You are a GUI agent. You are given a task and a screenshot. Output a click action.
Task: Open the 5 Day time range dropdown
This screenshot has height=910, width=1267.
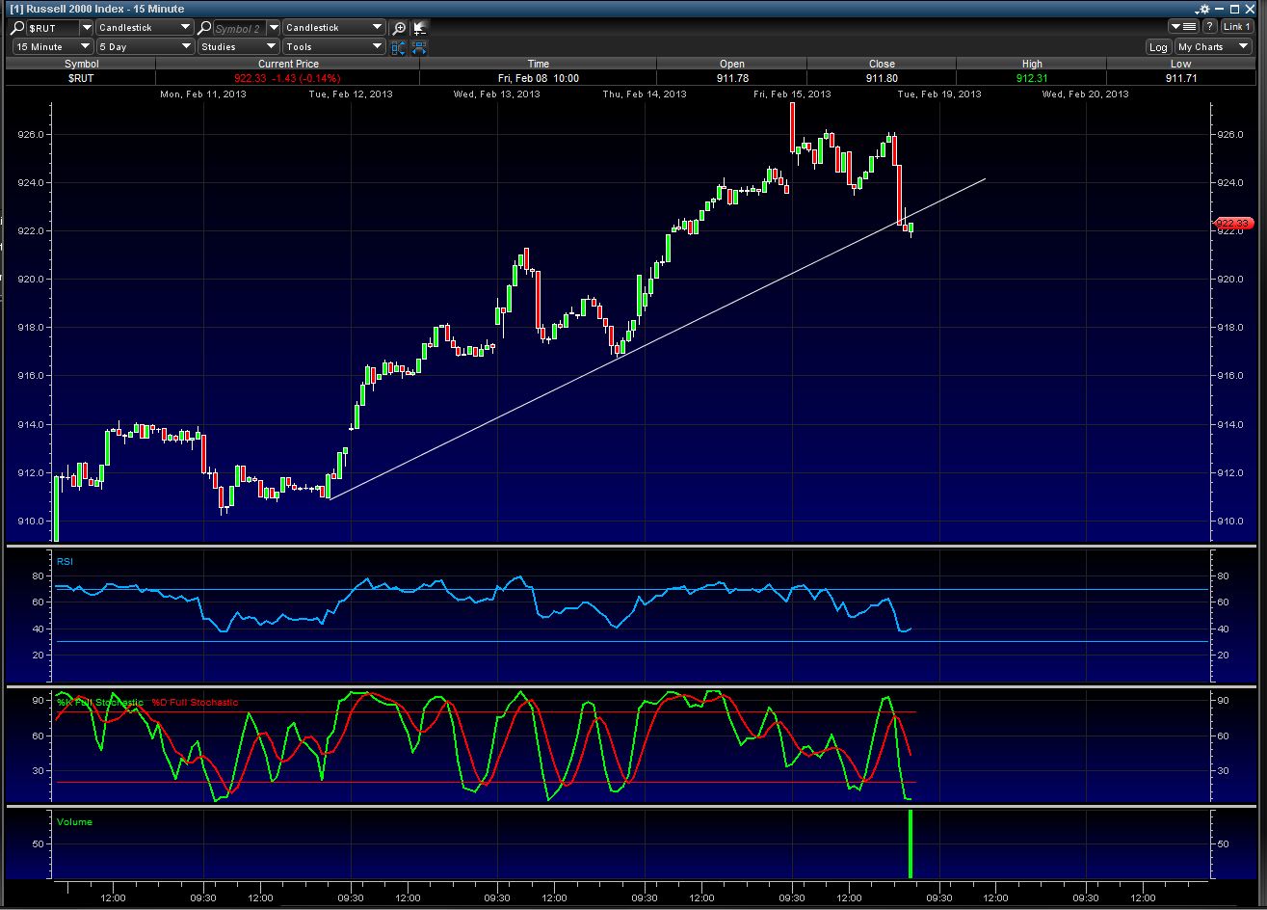coord(145,46)
